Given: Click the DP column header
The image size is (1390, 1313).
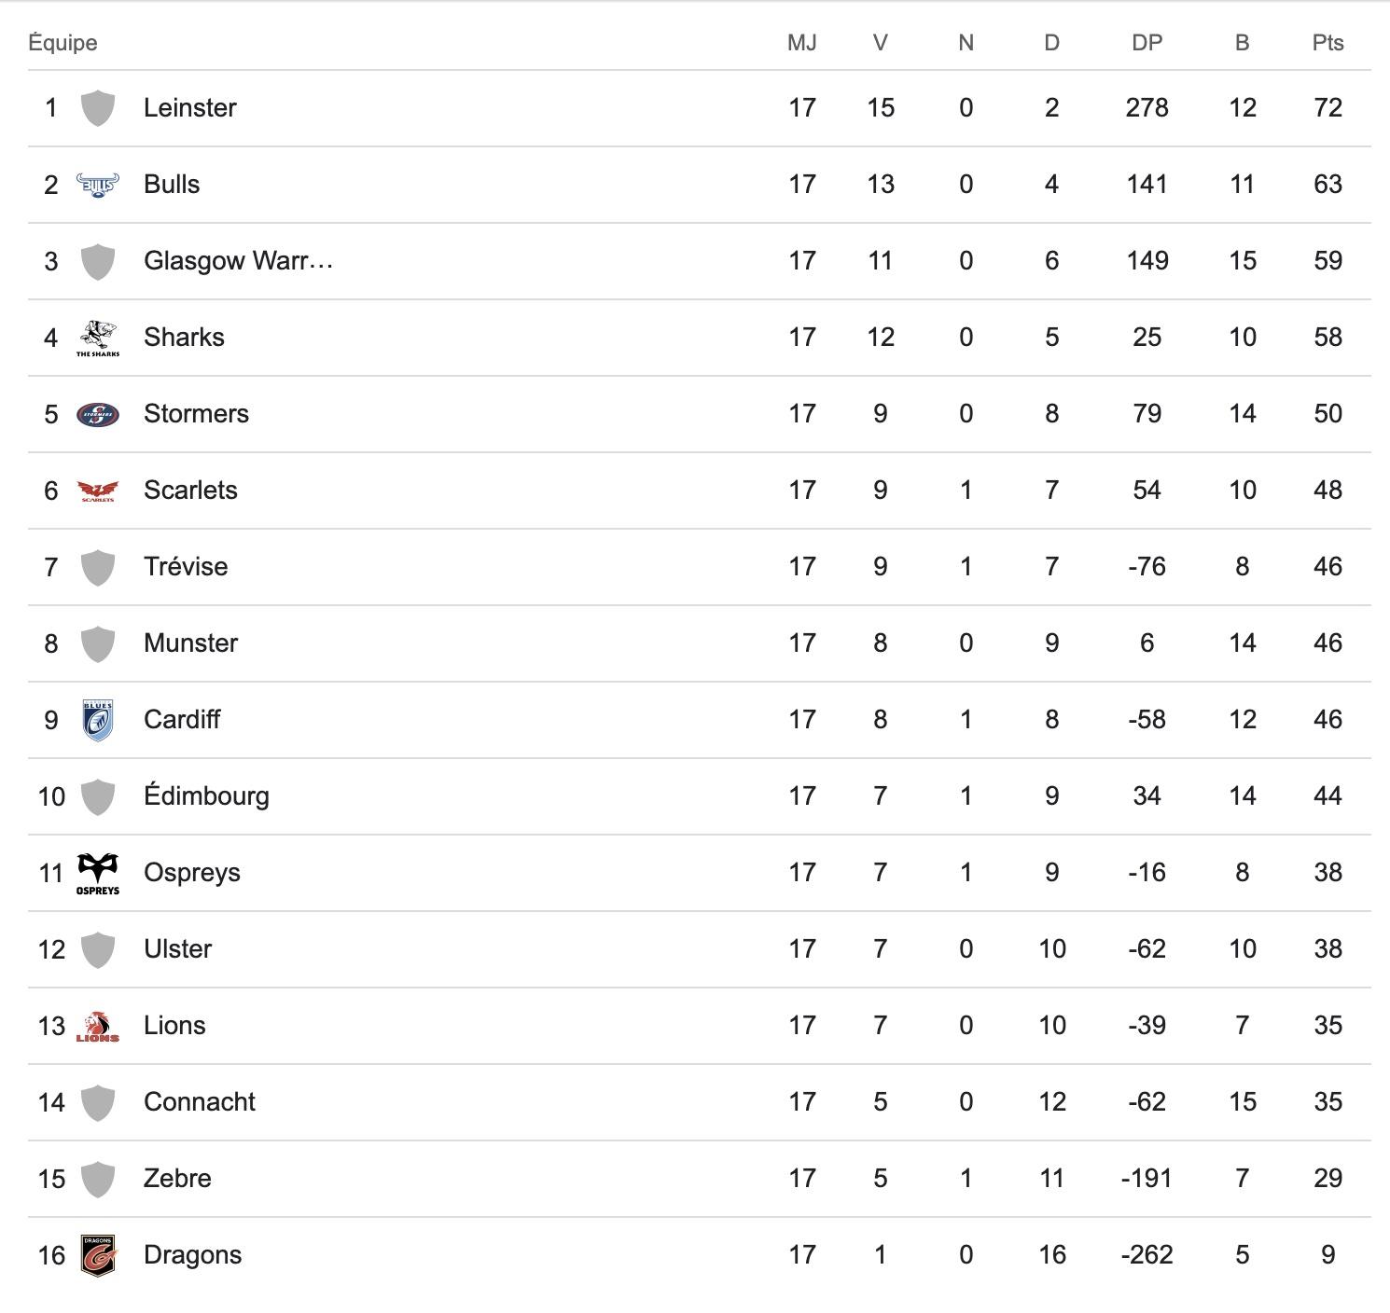Looking at the screenshot, I should 1147,43.
